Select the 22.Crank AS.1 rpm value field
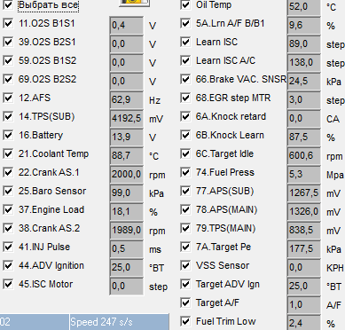Viewport: 345px width, 330px height. tap(127, 175)
